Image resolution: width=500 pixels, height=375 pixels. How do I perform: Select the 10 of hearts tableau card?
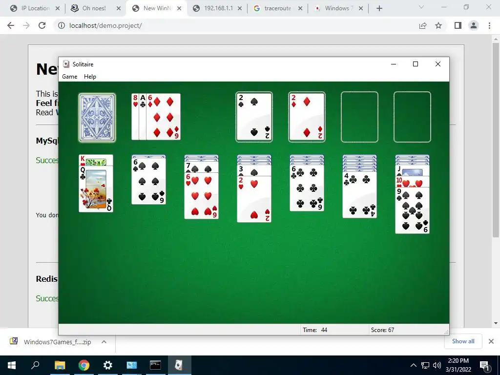tap(412, 182)
